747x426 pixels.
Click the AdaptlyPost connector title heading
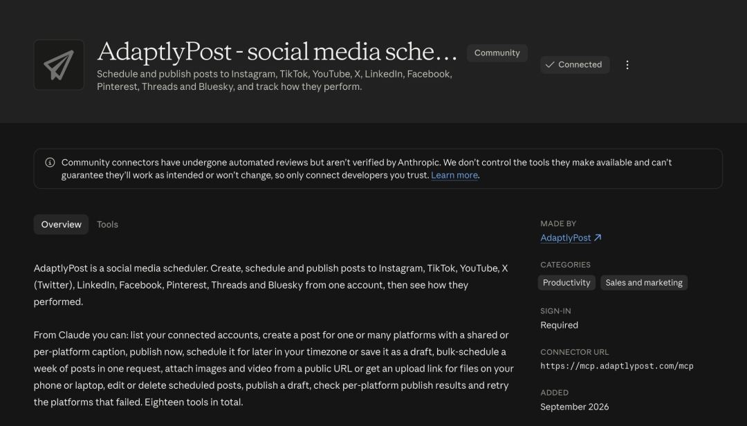[277, 51]
